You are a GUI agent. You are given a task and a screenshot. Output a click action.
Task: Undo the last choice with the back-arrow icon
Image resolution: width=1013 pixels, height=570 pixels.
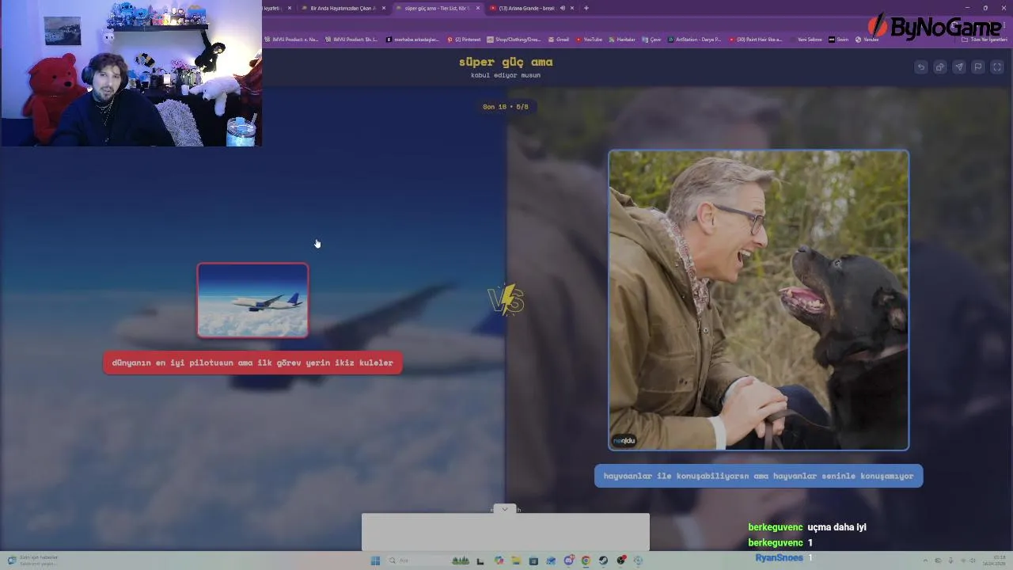click(x=921, y=67)
